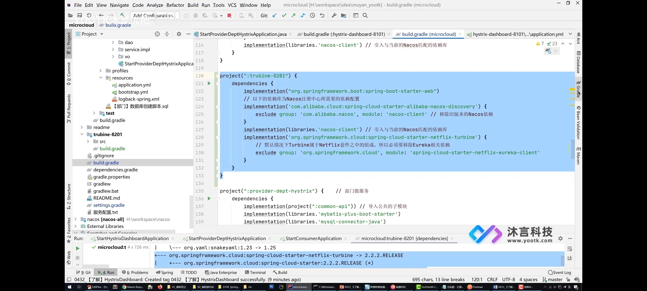Click the Back navigation arrow

point(101,16)
